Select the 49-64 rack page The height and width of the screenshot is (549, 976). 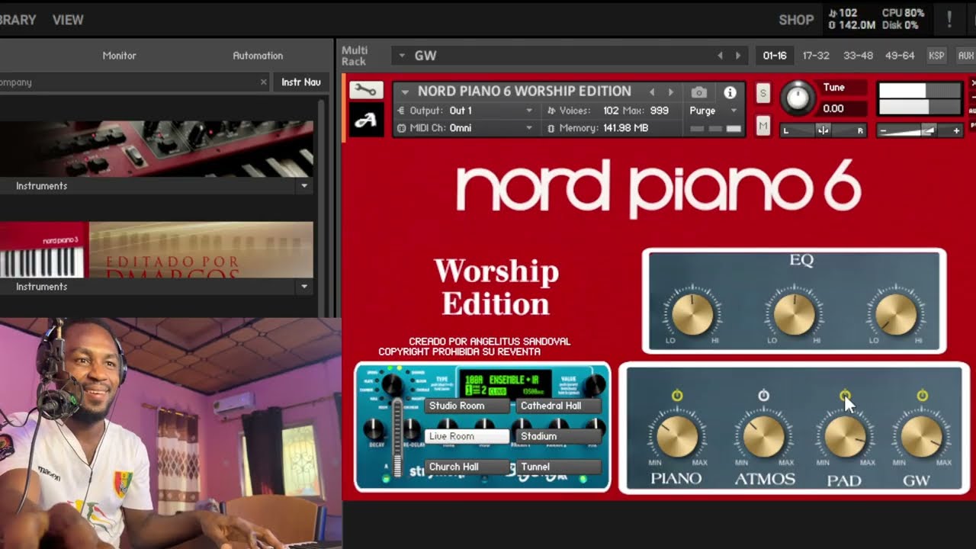click(x=900, y=56)
